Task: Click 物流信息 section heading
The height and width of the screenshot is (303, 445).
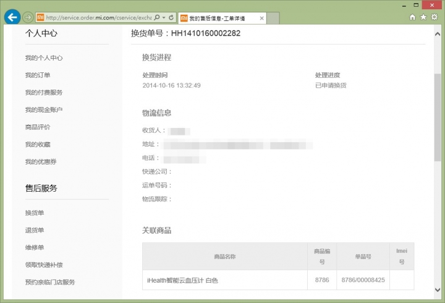Action: (x=156, y=113)
